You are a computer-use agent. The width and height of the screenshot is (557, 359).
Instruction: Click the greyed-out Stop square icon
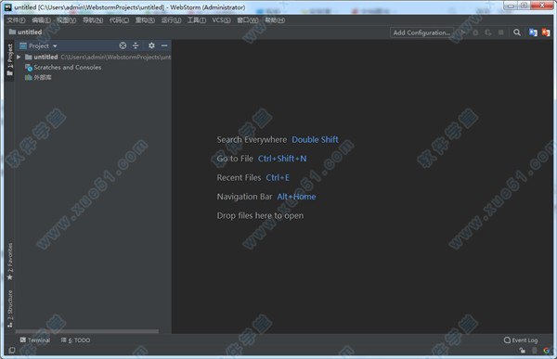501,32
